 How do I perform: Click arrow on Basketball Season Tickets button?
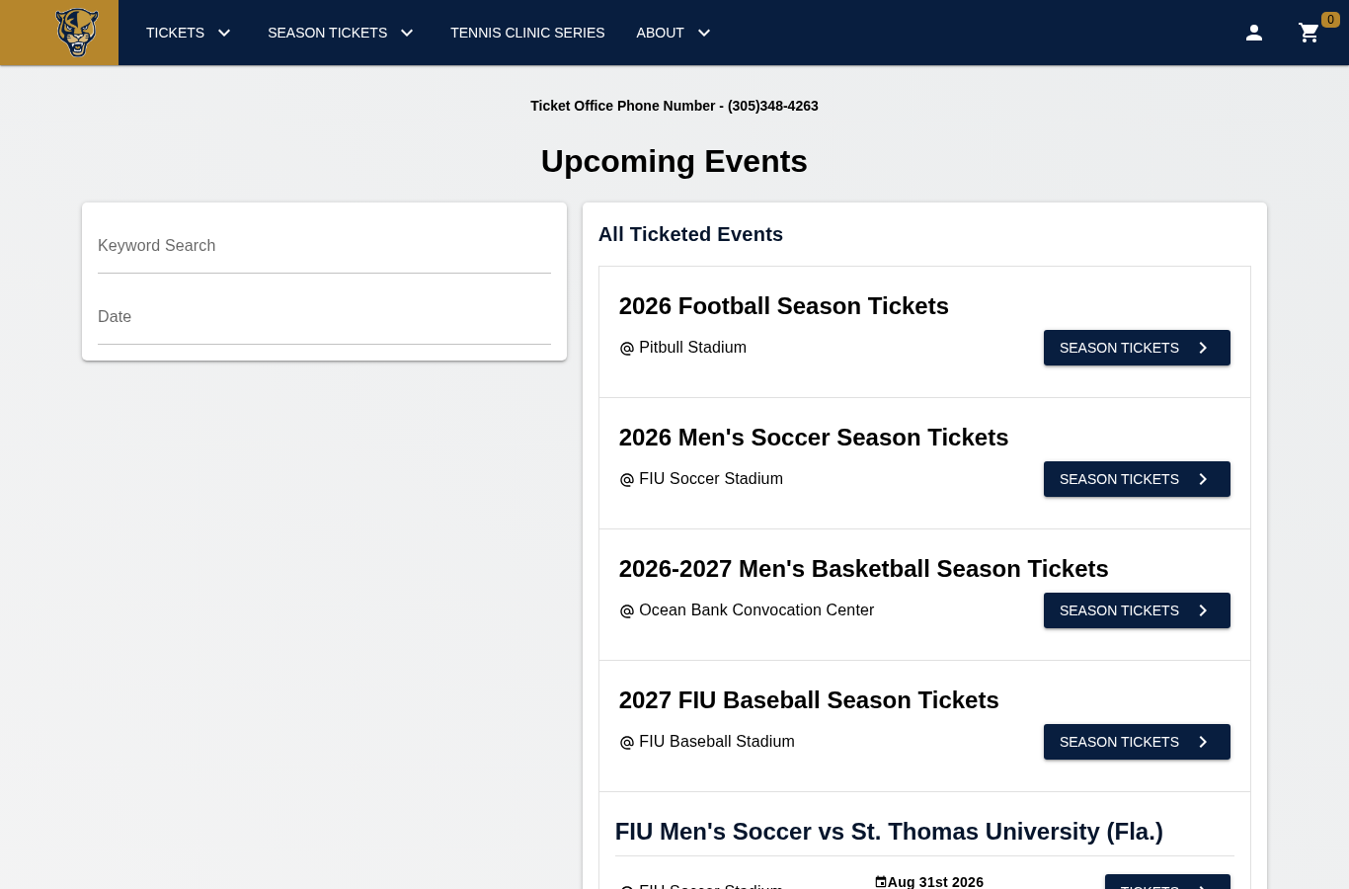[1203, 610]
